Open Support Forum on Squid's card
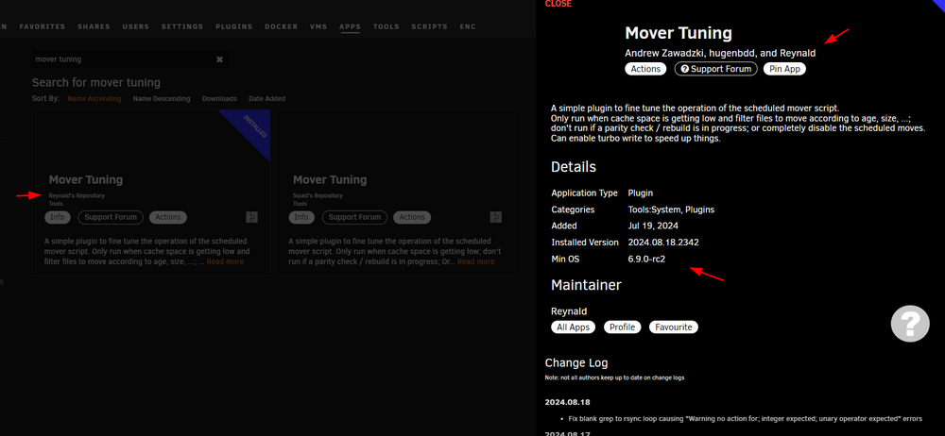This screenshot has height=436, width=945. [354, 217]
